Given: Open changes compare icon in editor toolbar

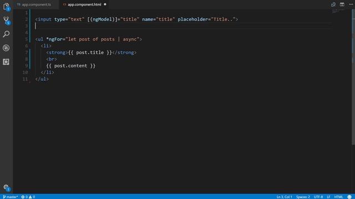Looking at the screenshot, I should [333, 4].
